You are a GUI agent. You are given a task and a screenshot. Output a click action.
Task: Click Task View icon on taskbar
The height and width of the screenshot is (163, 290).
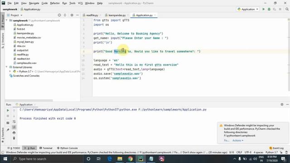[99, 159]
